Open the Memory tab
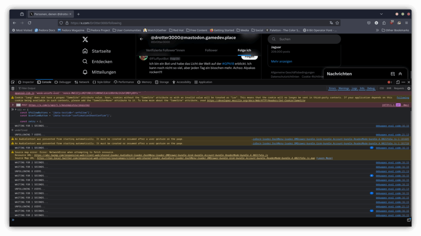Viewport: 421px width, 236px height. pos(144,82)
